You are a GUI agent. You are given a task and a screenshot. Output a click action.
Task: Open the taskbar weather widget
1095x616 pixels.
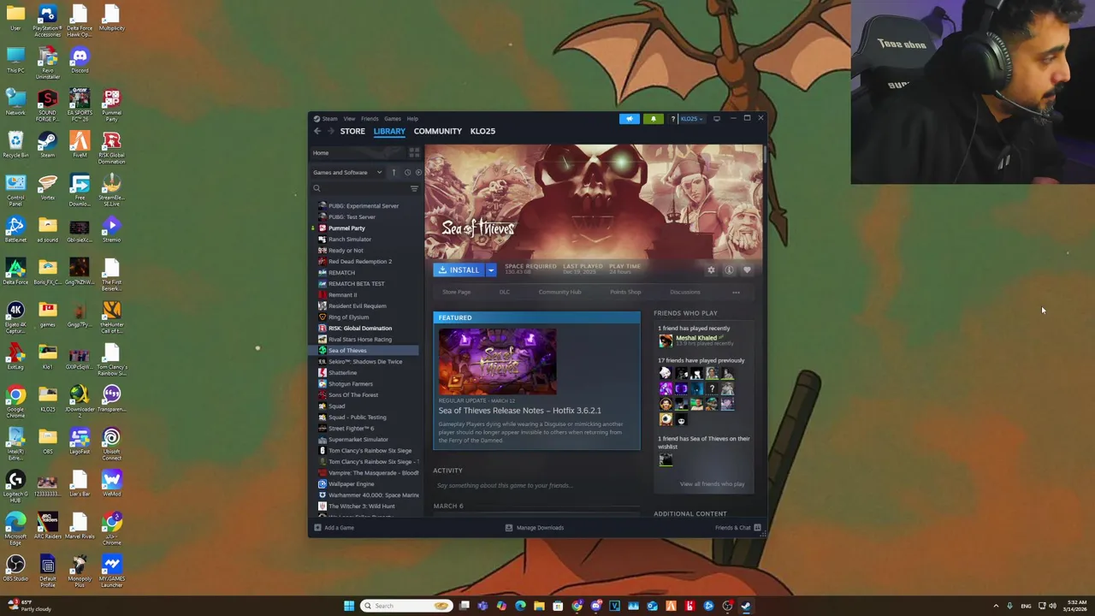click(30, 606)
